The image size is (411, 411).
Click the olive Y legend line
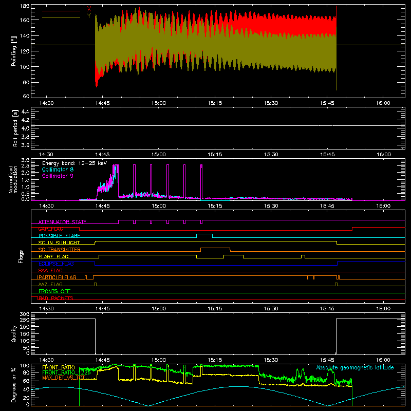(61, 17)
